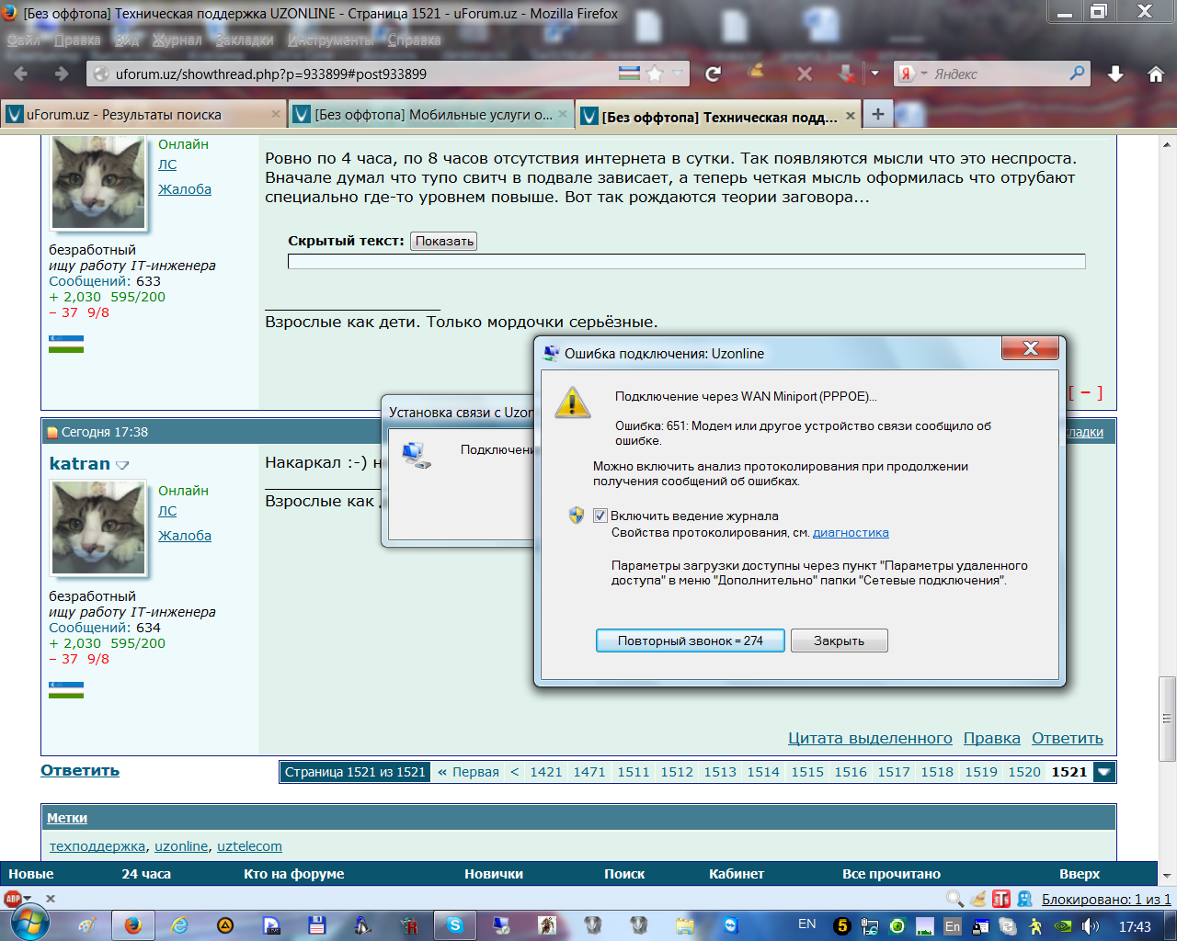Viewport: 1177px width, 941px height.
Task: Click the Ответить link below the posts
Action: [x=80, y=770]
